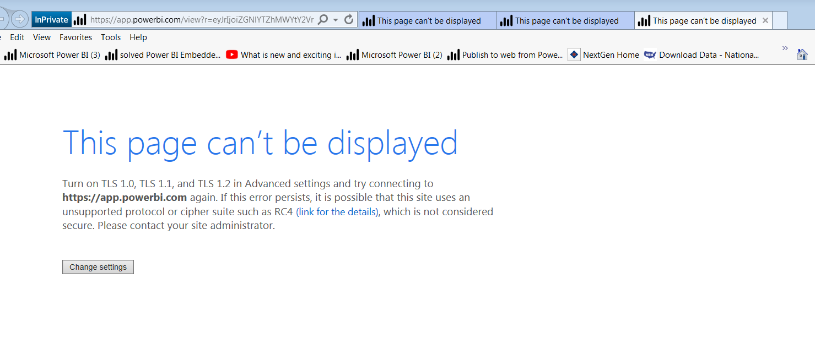Click the 'link for the details' hyperlink
The height and width of the screenshot is (349, 815).
click(337, 212)
